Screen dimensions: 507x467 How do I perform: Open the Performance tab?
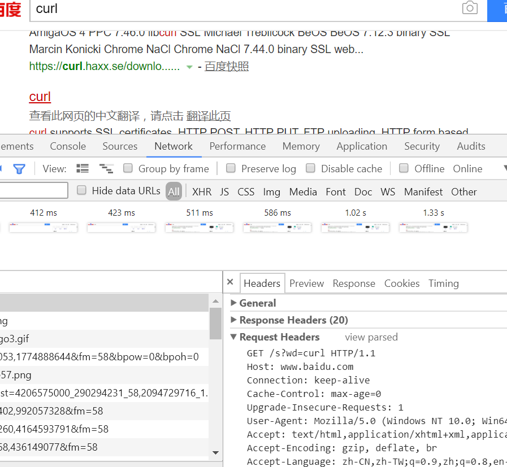pos(237,146)
